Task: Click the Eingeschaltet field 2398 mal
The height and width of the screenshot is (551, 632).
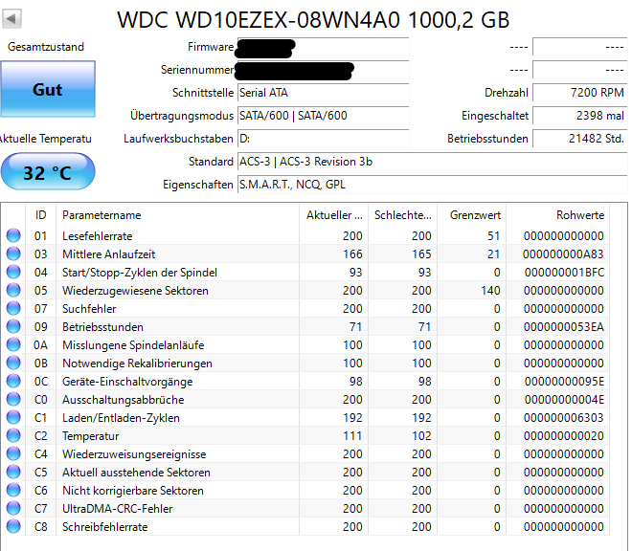Action: click(580, 116)
